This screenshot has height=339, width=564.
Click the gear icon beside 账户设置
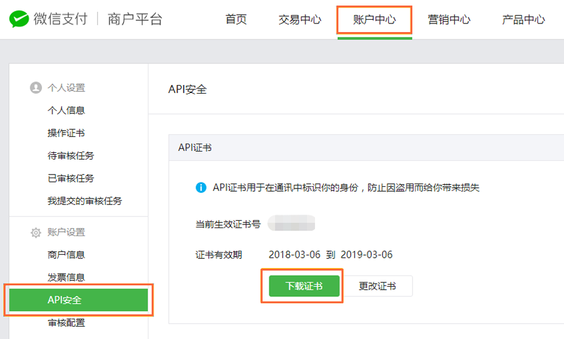click(36, 232)
